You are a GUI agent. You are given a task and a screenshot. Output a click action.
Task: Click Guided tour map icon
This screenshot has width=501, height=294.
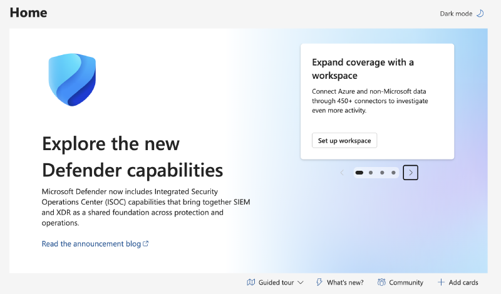pos(251,283)
